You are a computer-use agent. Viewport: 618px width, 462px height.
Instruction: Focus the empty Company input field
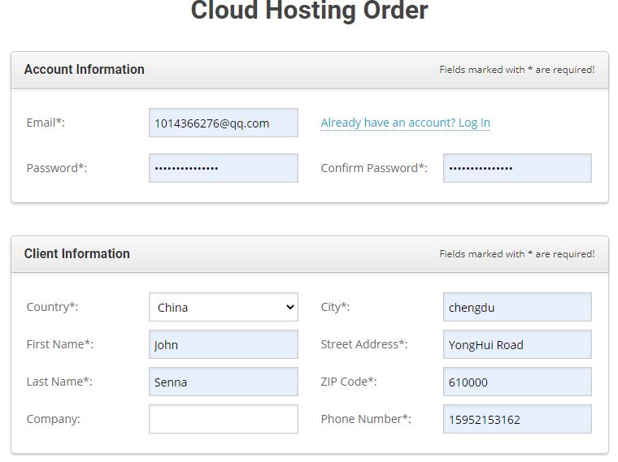pos(224,419)
